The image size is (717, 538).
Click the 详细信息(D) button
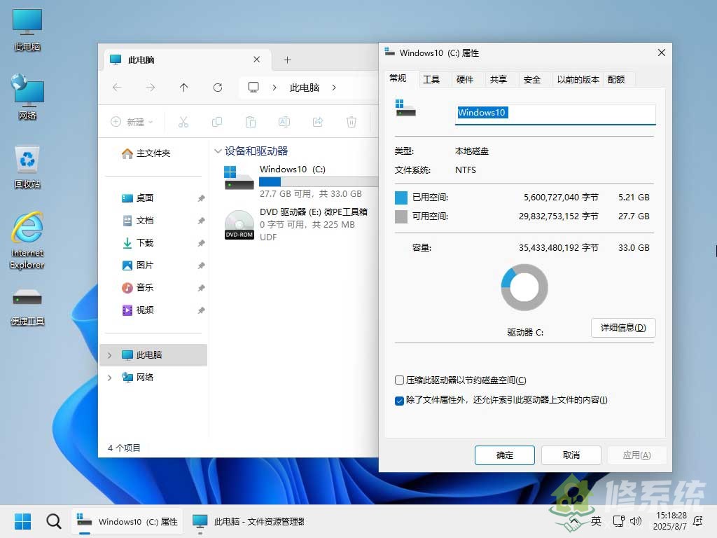pos(622,328)
